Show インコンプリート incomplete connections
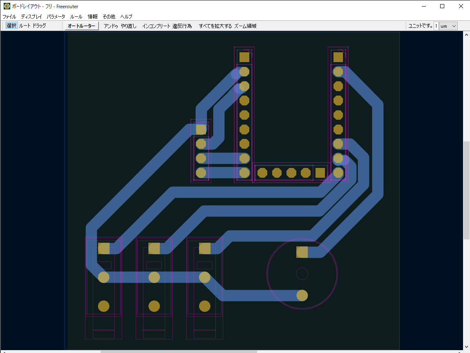 [x=156, y=26]
